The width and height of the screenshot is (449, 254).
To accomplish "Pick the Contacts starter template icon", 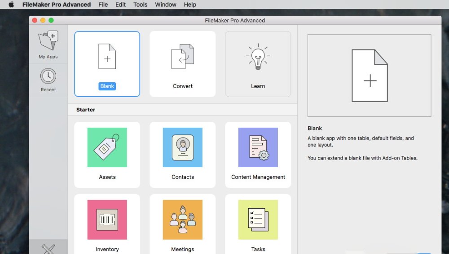I will [x=182, y=147].
